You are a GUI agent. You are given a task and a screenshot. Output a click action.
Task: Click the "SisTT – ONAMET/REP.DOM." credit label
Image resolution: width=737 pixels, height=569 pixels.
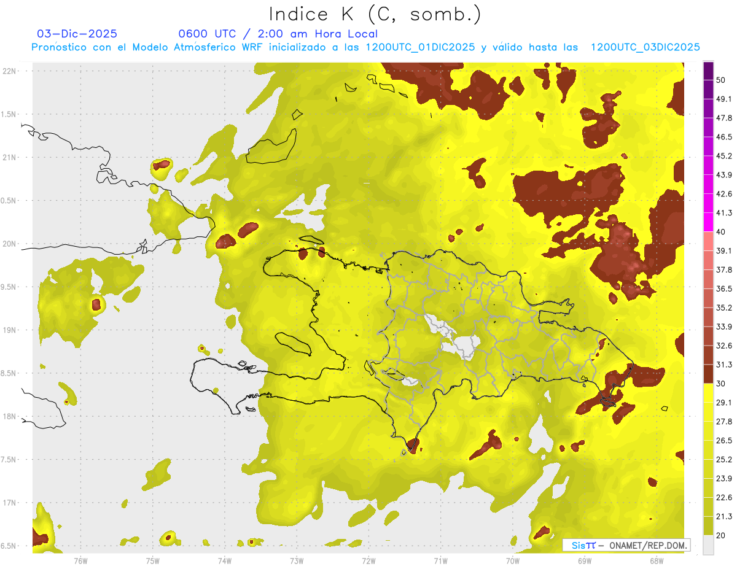tap(626, 545)
